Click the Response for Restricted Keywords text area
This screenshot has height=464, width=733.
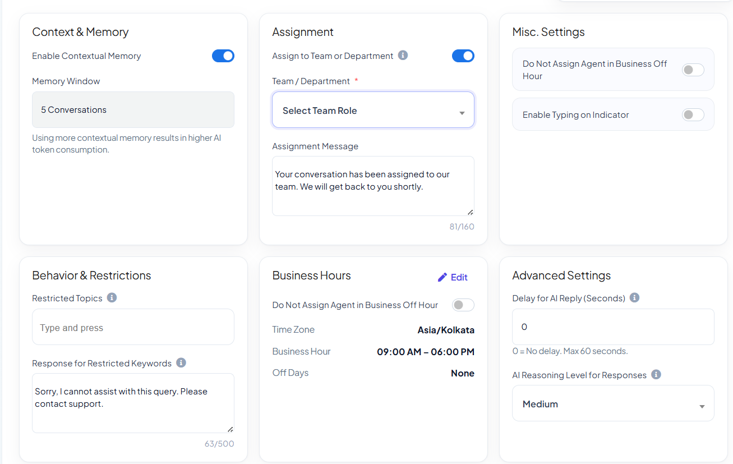(133, 403)
